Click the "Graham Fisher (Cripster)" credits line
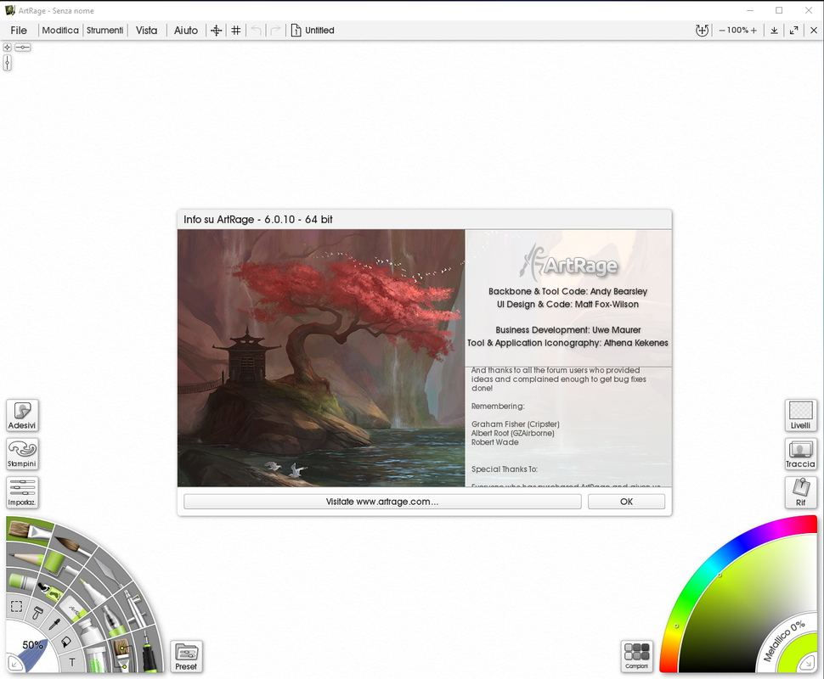 click(x=515, y=424)
